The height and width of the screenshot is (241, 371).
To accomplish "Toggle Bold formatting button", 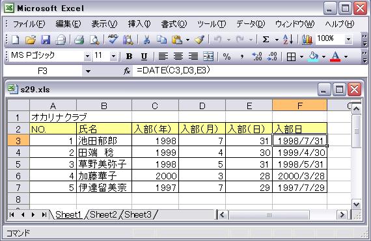I will 129,57.
